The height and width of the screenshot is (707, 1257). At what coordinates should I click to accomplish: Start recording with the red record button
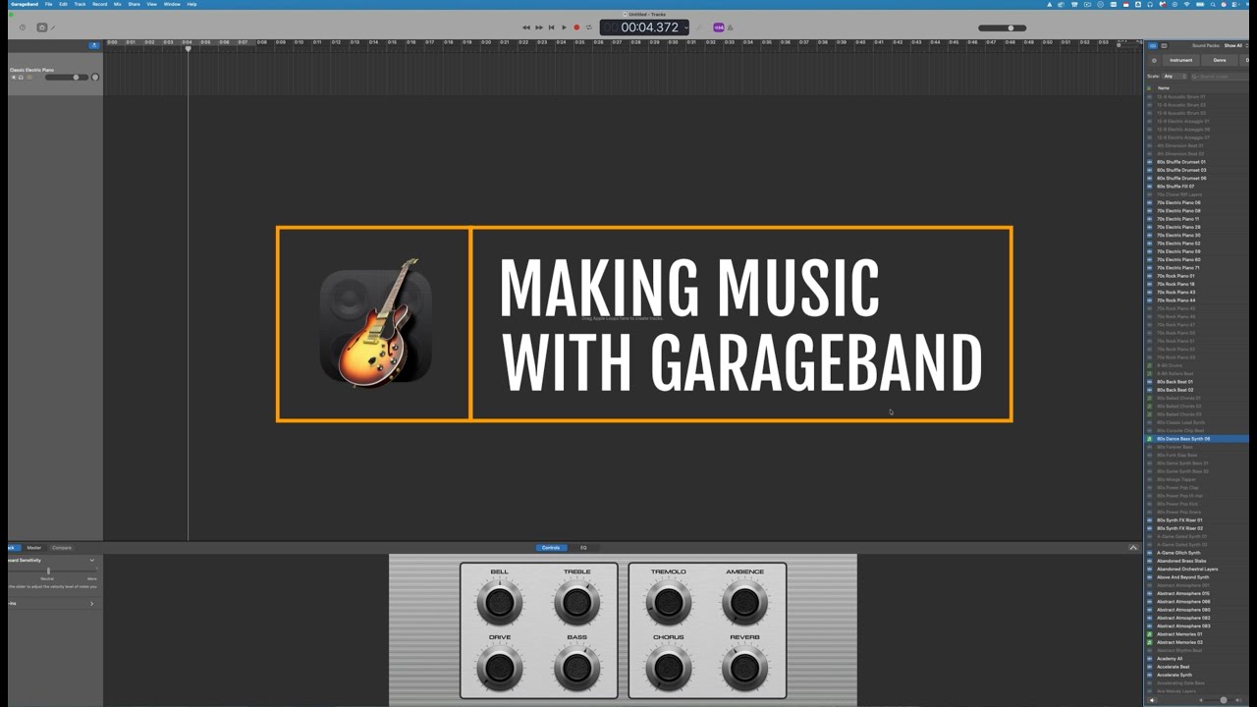click(576, 27)
